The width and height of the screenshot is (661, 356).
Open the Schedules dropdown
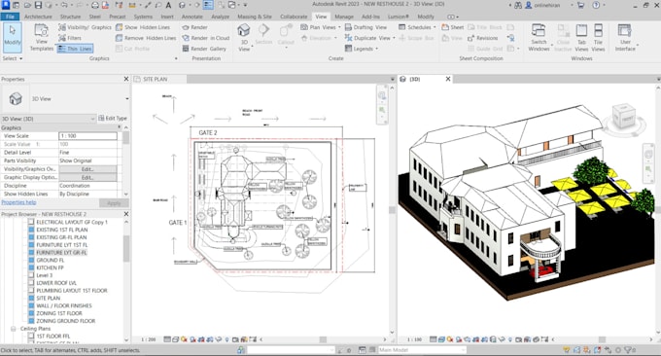coord(417,27)
